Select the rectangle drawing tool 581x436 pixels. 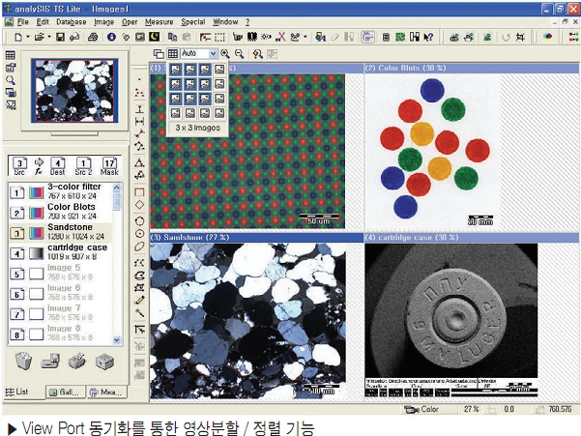point(140,191)
